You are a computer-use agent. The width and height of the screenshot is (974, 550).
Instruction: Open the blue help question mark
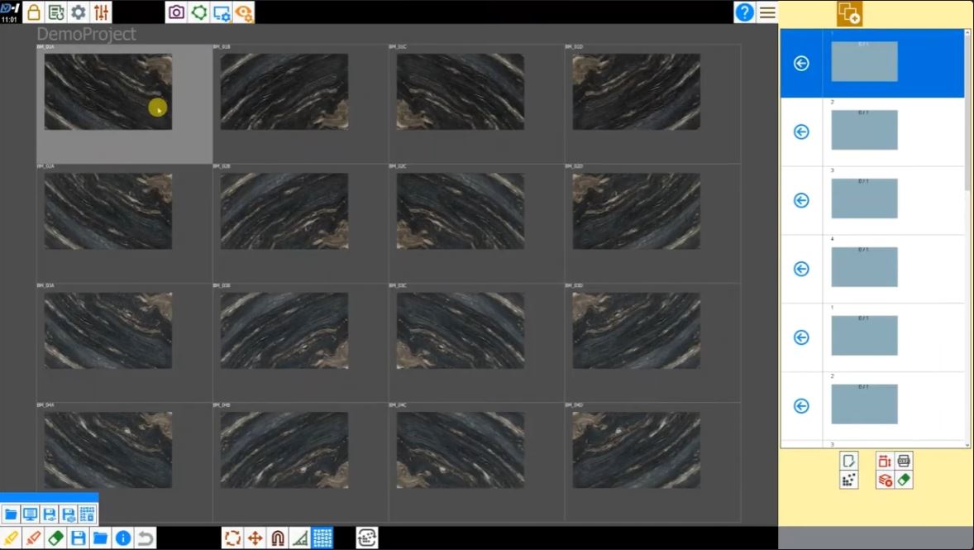(744, 12)
